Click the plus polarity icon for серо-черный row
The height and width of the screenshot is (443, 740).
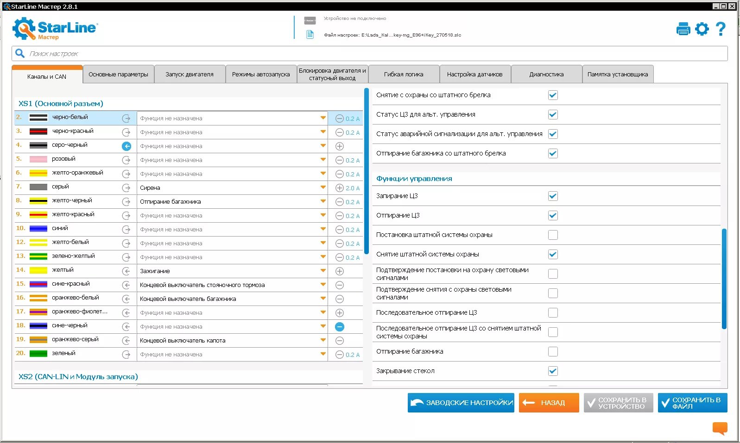(340, 146)
